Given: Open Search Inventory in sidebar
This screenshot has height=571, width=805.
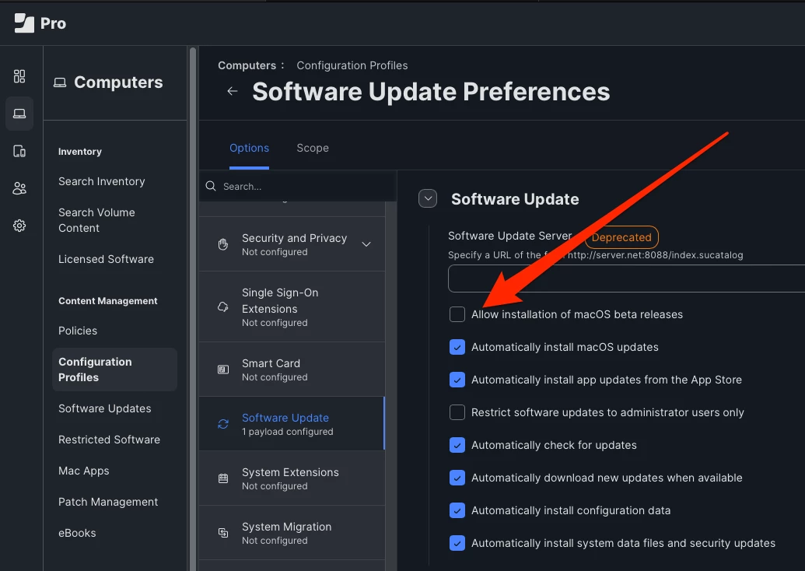Looking at the screenshot, I should 102,181.
